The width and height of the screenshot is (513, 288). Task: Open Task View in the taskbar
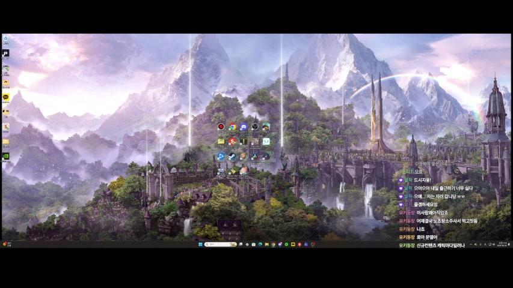(241, 244)
